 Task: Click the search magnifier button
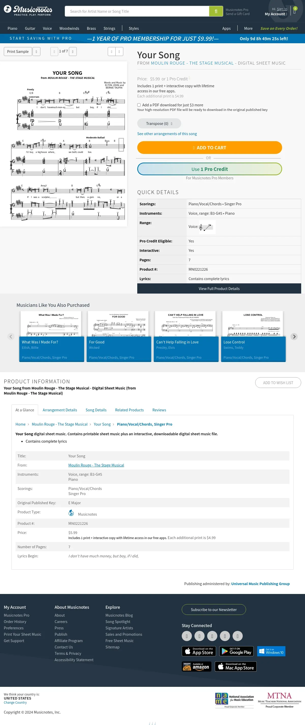(x=216, y=11)
